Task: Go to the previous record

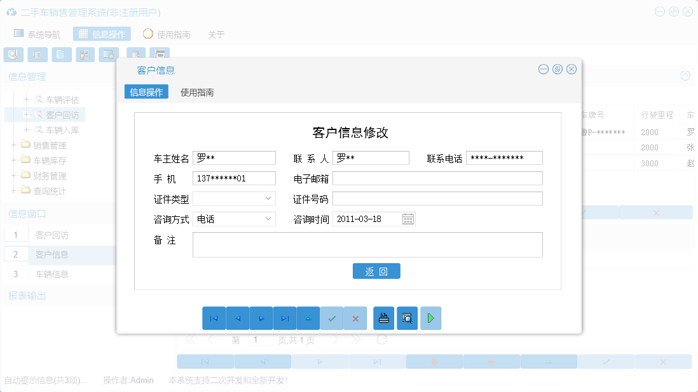Action: [x=238, y=318]
